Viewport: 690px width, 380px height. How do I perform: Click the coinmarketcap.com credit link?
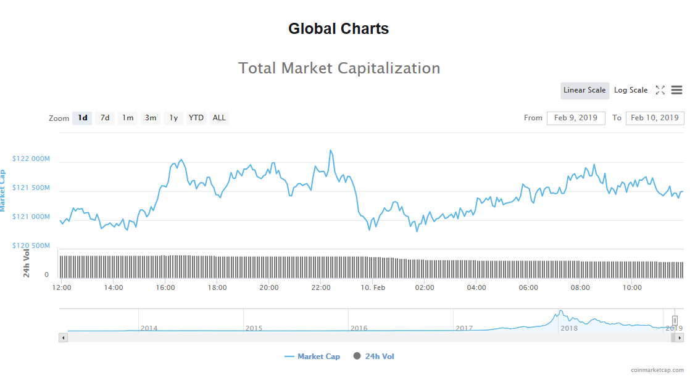tap(657, 370)
